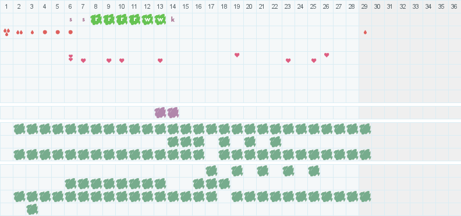Select the single drop spotting icon on day 29
This screenshot has width=461, height=216.
pyautogui.click(x=365, y=33)
